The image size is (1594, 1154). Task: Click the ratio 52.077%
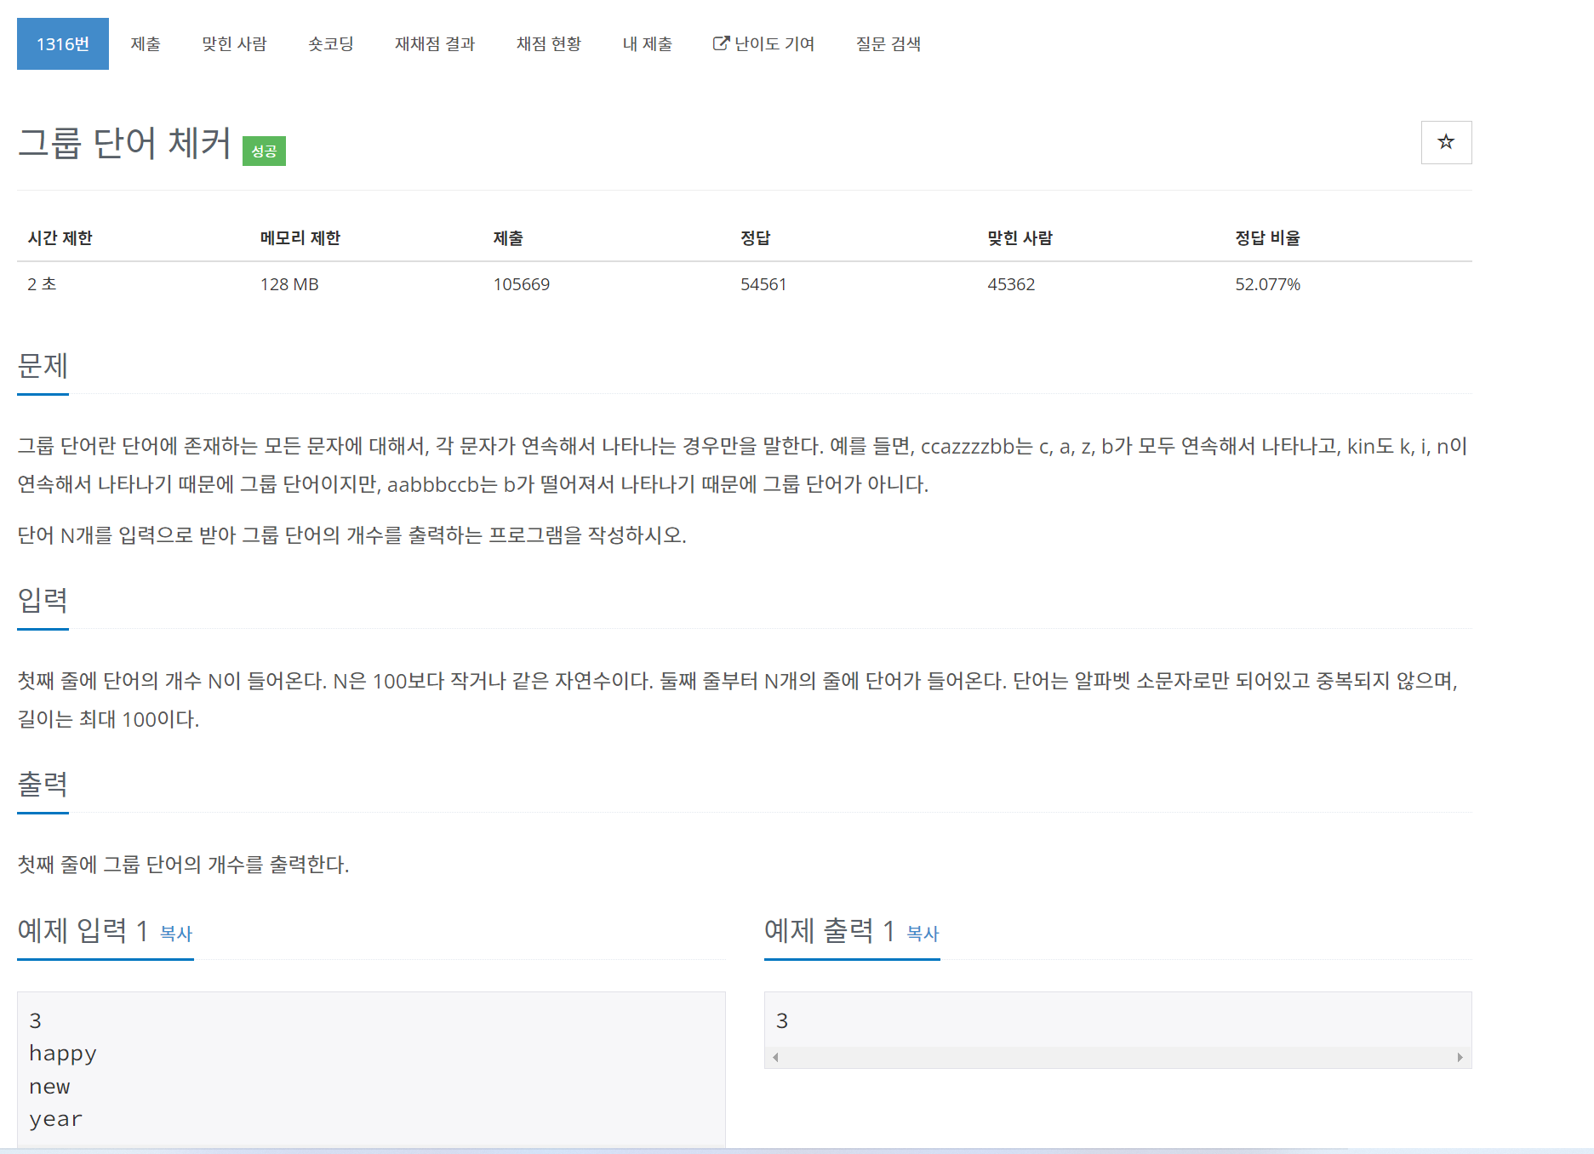point(1267,284)
